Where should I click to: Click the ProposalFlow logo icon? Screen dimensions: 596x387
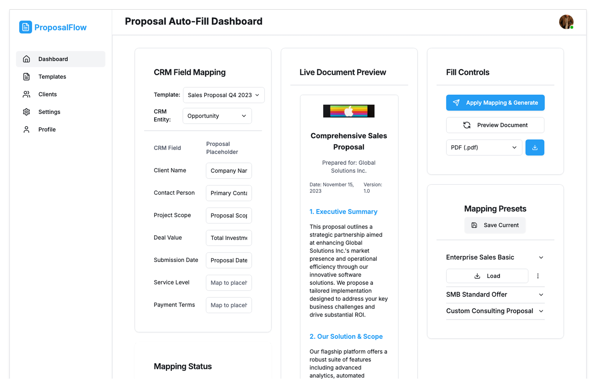(25, 27)
